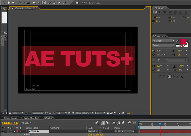191x136 pixels.
Task: Toggle Subscript in Character panel
Action: (x=182, y=76)
